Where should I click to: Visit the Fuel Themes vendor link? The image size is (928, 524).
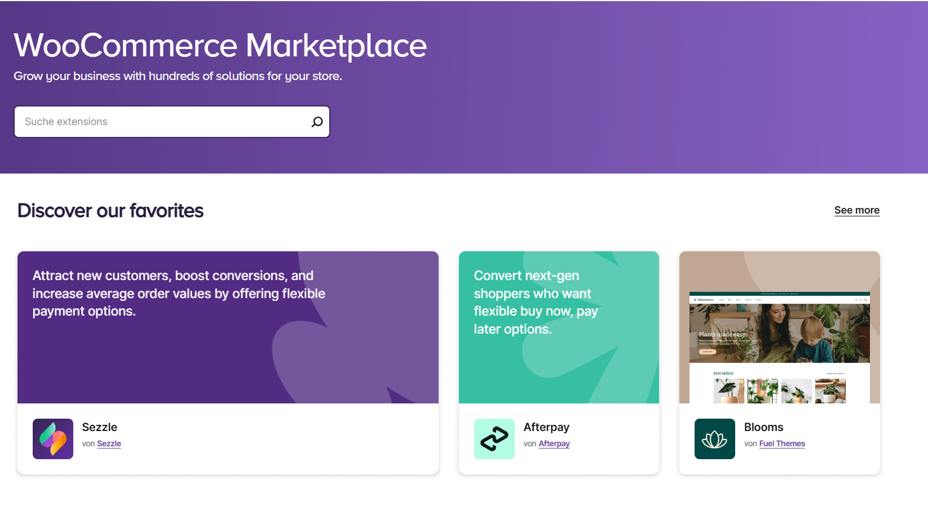point(782,444)
